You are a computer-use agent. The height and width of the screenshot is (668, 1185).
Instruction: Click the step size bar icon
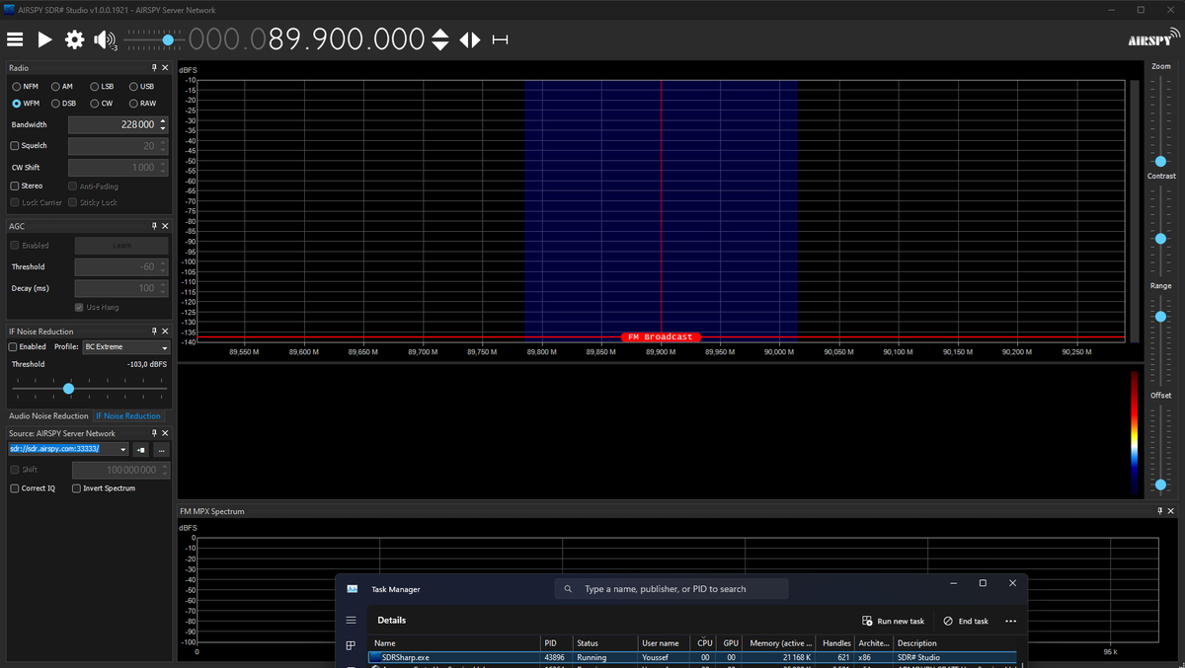point(500,39)
